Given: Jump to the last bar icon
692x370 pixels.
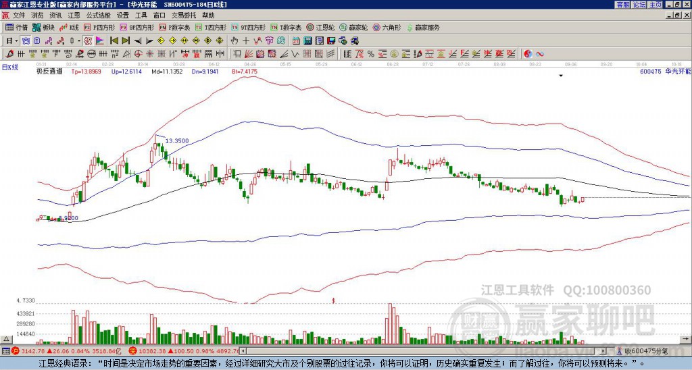Looking at the screenshot, I should [126, 41].
